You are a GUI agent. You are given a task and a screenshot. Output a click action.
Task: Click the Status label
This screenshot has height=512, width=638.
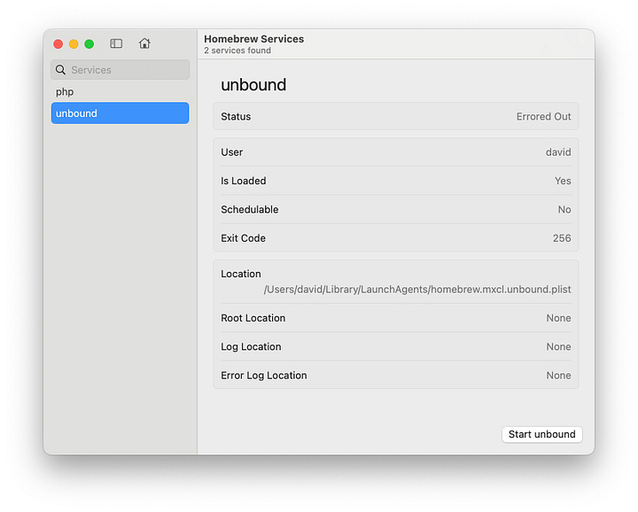[236, 117]
